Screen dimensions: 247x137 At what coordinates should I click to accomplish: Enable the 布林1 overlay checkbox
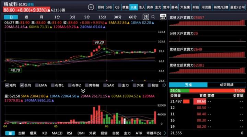click(52, 85)
